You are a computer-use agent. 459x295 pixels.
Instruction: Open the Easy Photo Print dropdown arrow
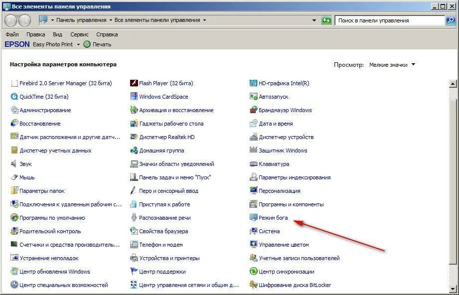click(78, 44)
